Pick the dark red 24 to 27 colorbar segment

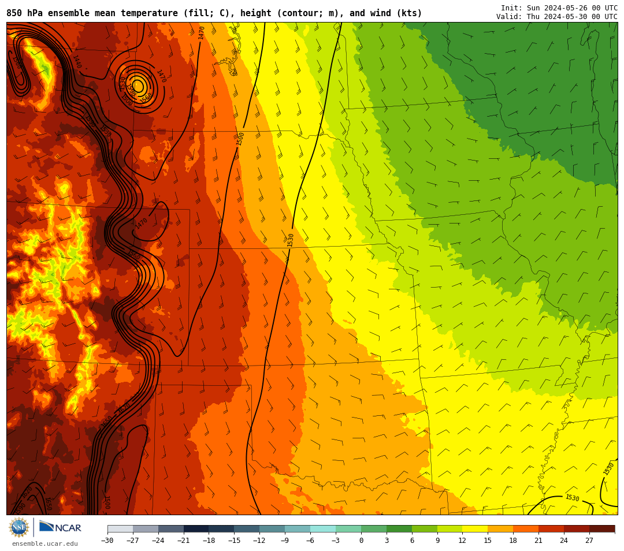[x=577, y=528]
